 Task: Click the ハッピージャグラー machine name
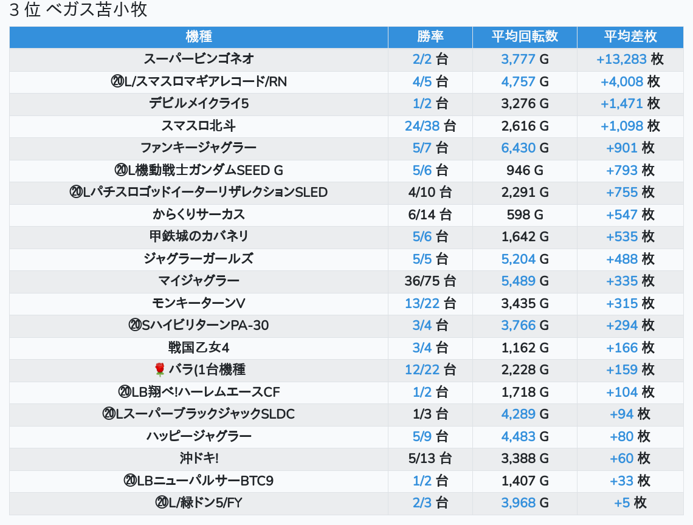[198, 436]
